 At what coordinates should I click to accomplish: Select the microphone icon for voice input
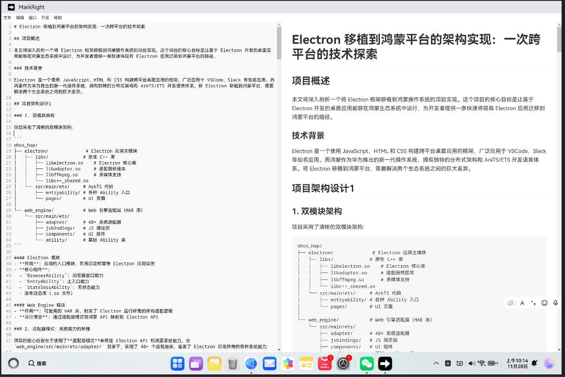point(556,303)
